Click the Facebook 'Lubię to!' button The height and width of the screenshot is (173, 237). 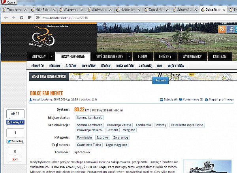click(15, 122)
